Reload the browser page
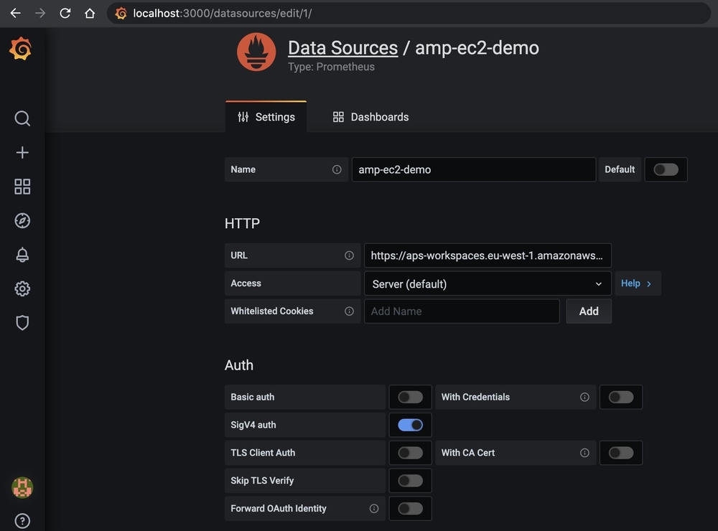This screenshot has height=531, width=718. [65, 13]
